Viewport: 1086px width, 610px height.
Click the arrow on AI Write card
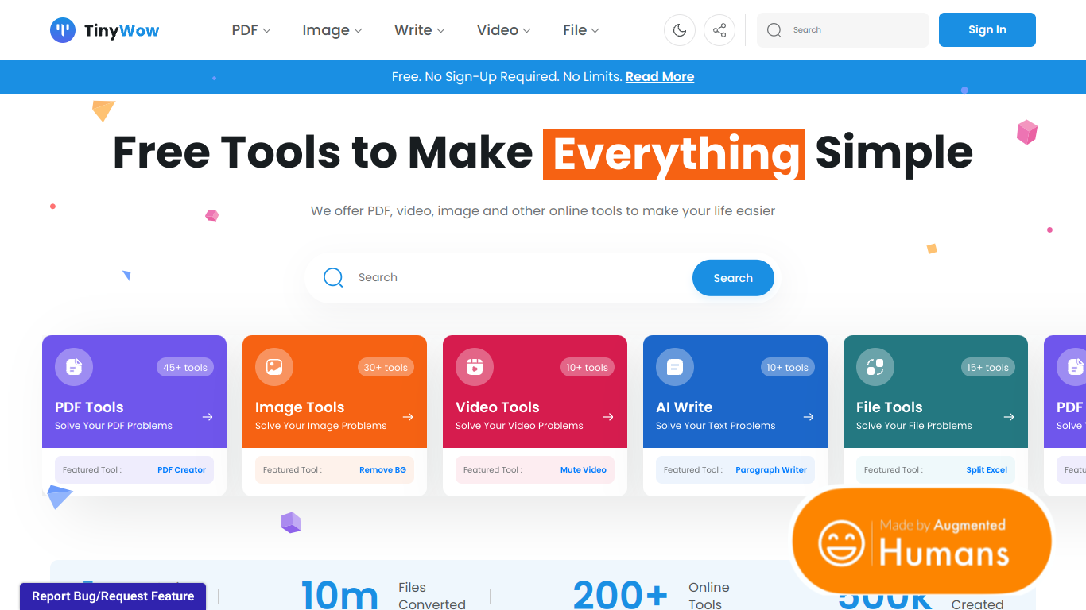809,417
